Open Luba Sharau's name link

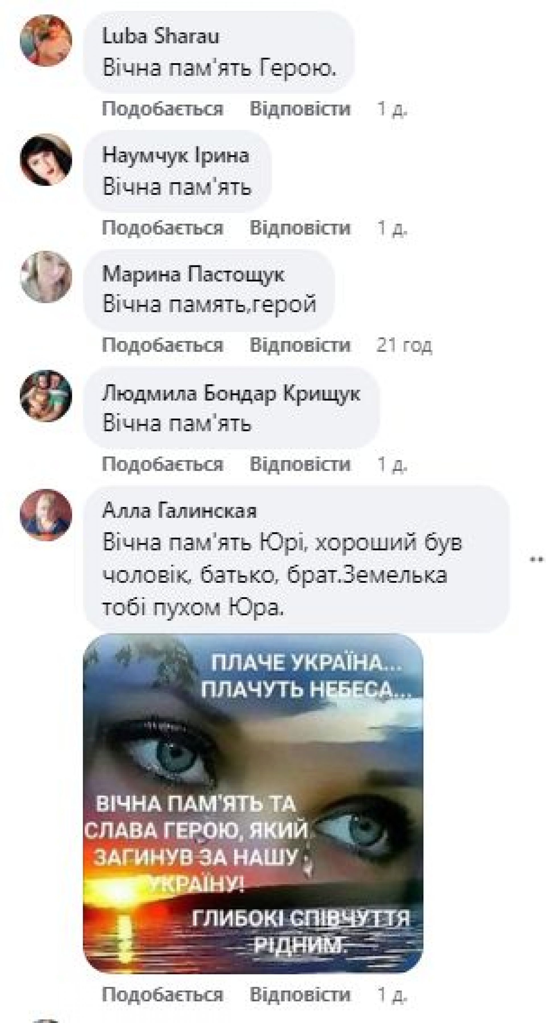(x=161, y=36)
